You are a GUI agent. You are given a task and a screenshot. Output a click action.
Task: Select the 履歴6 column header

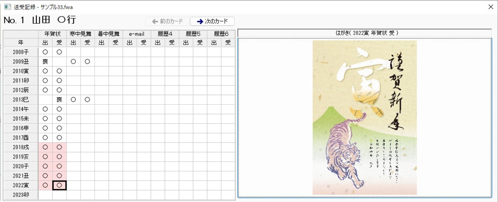(221, 34)
